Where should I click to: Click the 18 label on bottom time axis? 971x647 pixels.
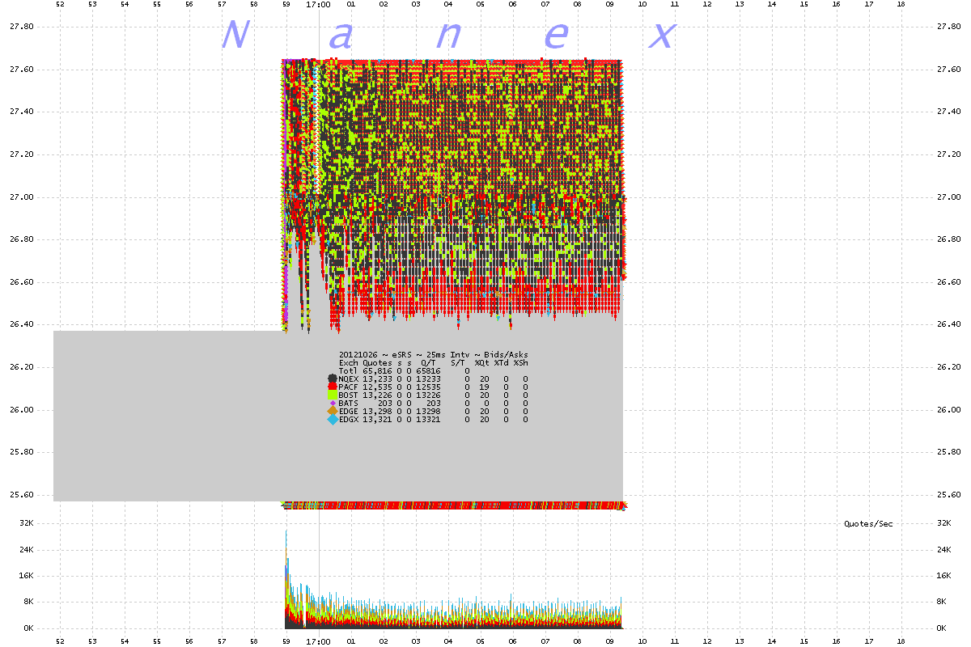[x=901, y=641]
